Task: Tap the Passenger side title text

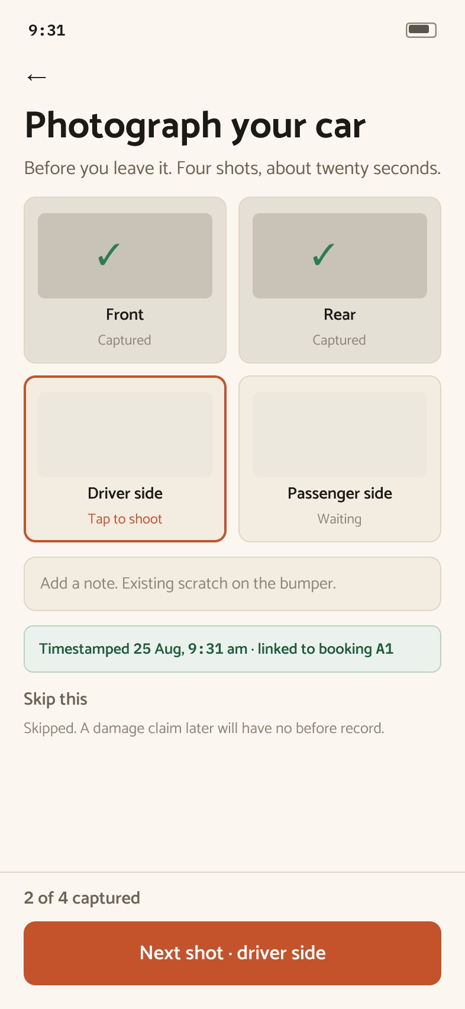Action: tap(340, 493)
